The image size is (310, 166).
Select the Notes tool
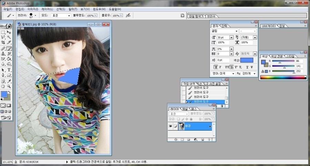pyautogui.click(x=3, y=81)
